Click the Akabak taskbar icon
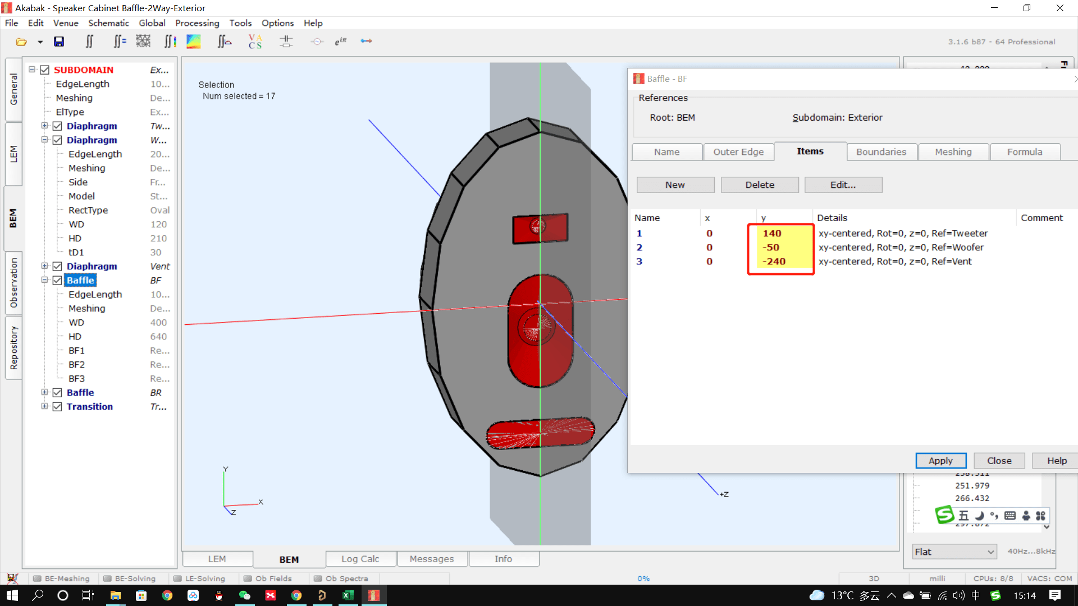The height and width of the screenshot is (606, 1078). point(374,595)
